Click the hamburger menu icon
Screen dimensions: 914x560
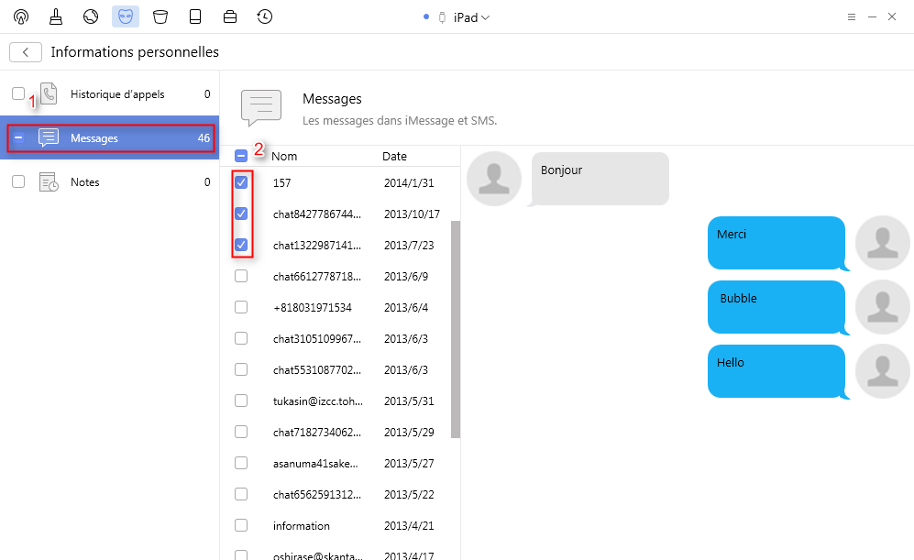[x=852, y=16]
